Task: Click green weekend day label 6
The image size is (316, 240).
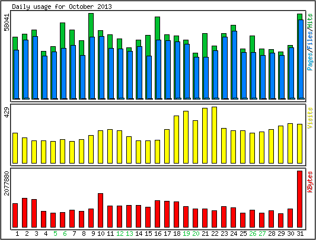Action: coord(65,233)
